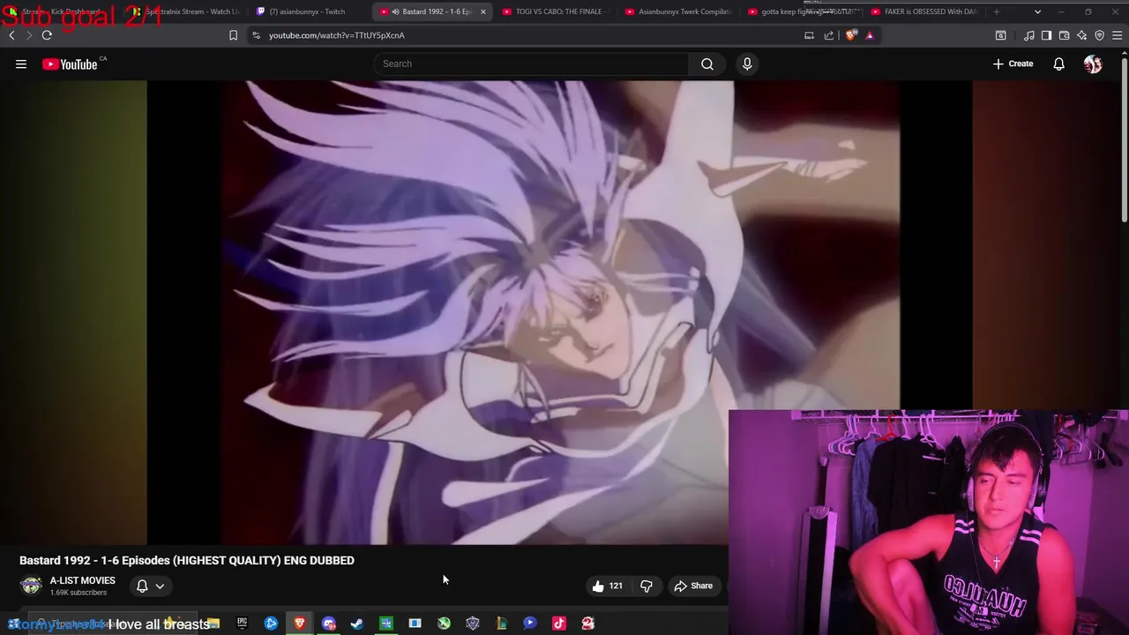Open the account avatar menu
Screen dimensions: 1129x635
click(1093, 63)
